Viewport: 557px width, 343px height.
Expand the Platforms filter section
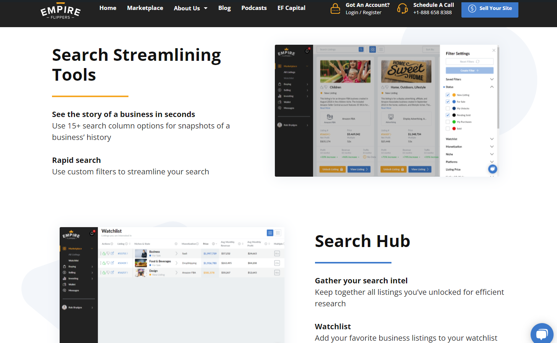pos(492,162)
